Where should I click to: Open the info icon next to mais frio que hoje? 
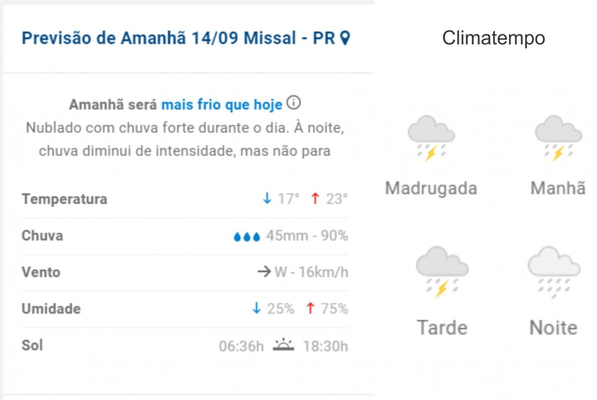(294, 104)
